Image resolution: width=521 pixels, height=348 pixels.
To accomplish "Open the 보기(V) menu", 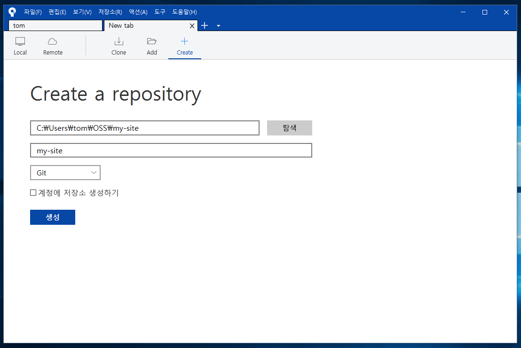I will (x=82, y=12).
